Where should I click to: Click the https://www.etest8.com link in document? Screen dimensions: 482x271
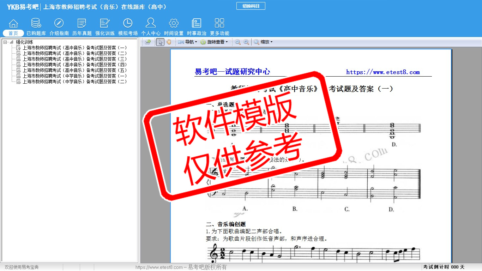[383, 72]
